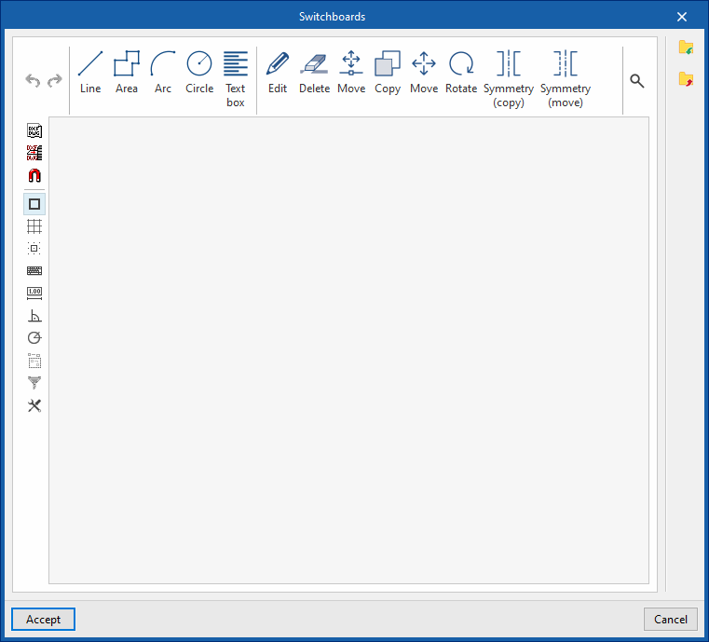Click the Cancel button
The image size is (709, 642).
[671, 620]
